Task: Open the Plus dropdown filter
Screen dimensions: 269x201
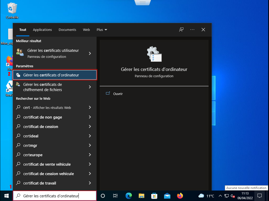Action: pos(102,30)
